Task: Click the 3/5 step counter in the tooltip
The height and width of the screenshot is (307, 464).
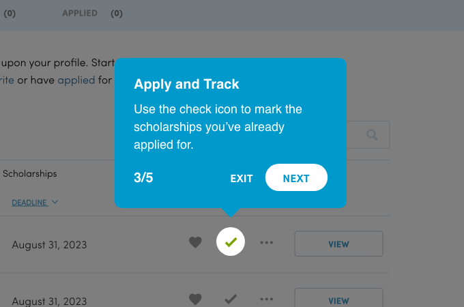Action: tap(143, 178)
